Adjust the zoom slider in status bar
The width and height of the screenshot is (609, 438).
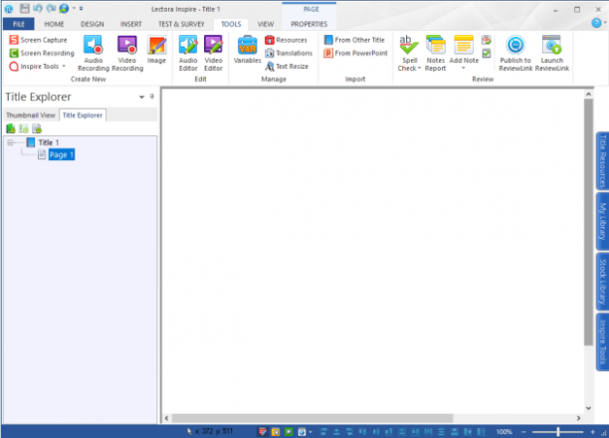[557, 431]
